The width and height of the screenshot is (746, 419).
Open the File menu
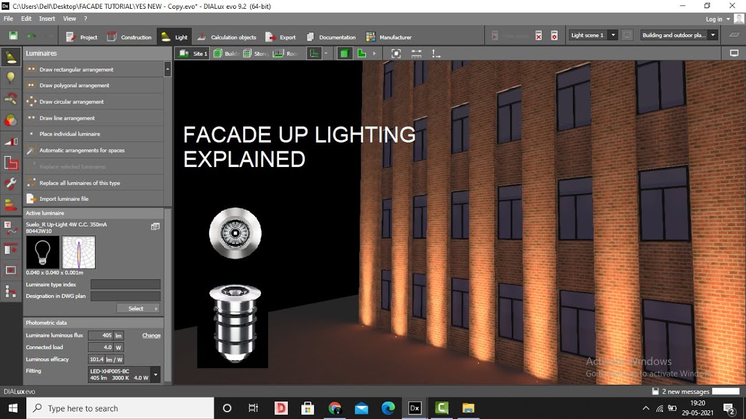(8, 19)
